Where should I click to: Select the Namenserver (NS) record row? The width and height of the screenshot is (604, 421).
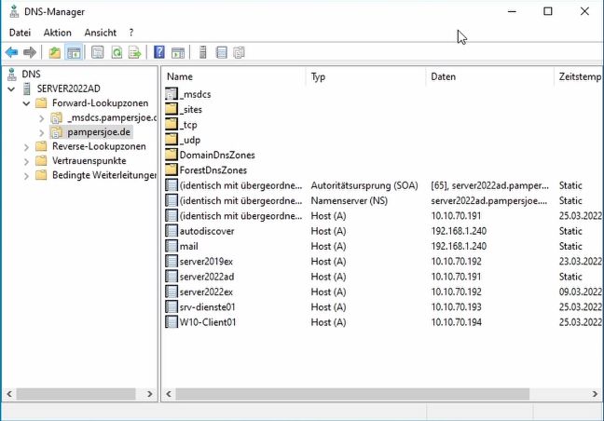pyautogui.click(x=383, y=200)
